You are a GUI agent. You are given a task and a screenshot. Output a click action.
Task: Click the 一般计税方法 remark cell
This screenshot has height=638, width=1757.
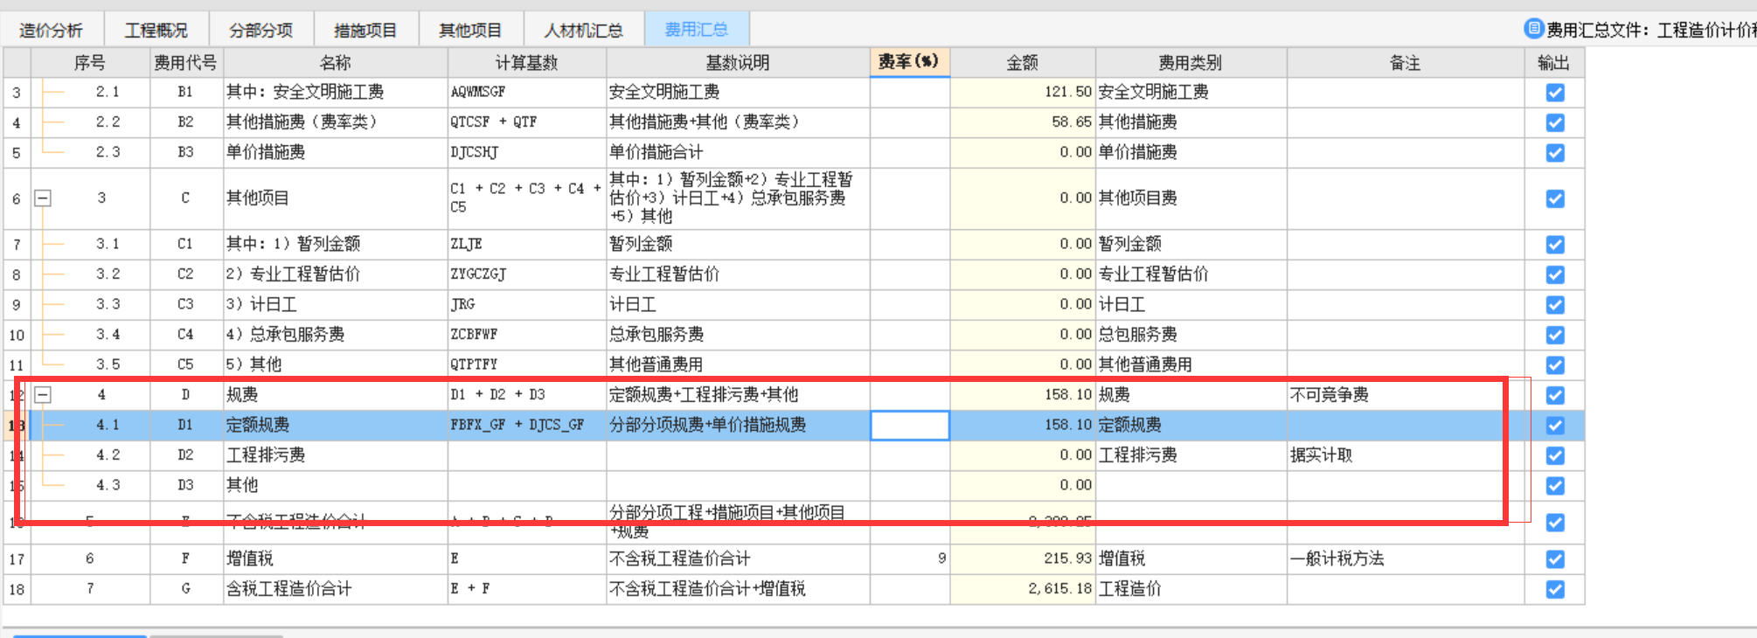1405,559
